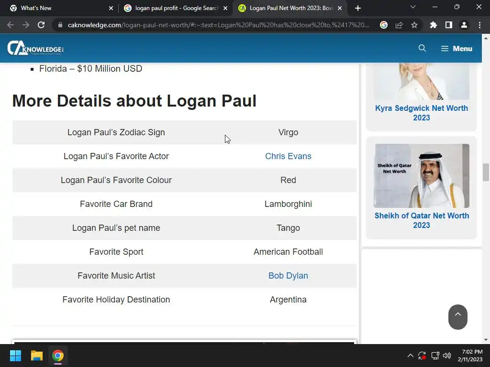Image resolution: width=490 pixels, height=367 pixels.
Task: Switch to logan paul profit Google Search tab
Action: (x=177, y=8)
